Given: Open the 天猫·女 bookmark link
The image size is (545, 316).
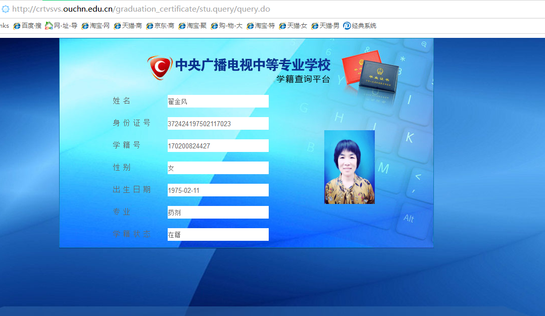Looking at the screenshot, I should (293, 25).
